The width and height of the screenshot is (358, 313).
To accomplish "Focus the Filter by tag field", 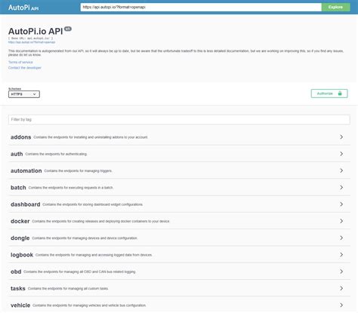I will coord(179,119).
